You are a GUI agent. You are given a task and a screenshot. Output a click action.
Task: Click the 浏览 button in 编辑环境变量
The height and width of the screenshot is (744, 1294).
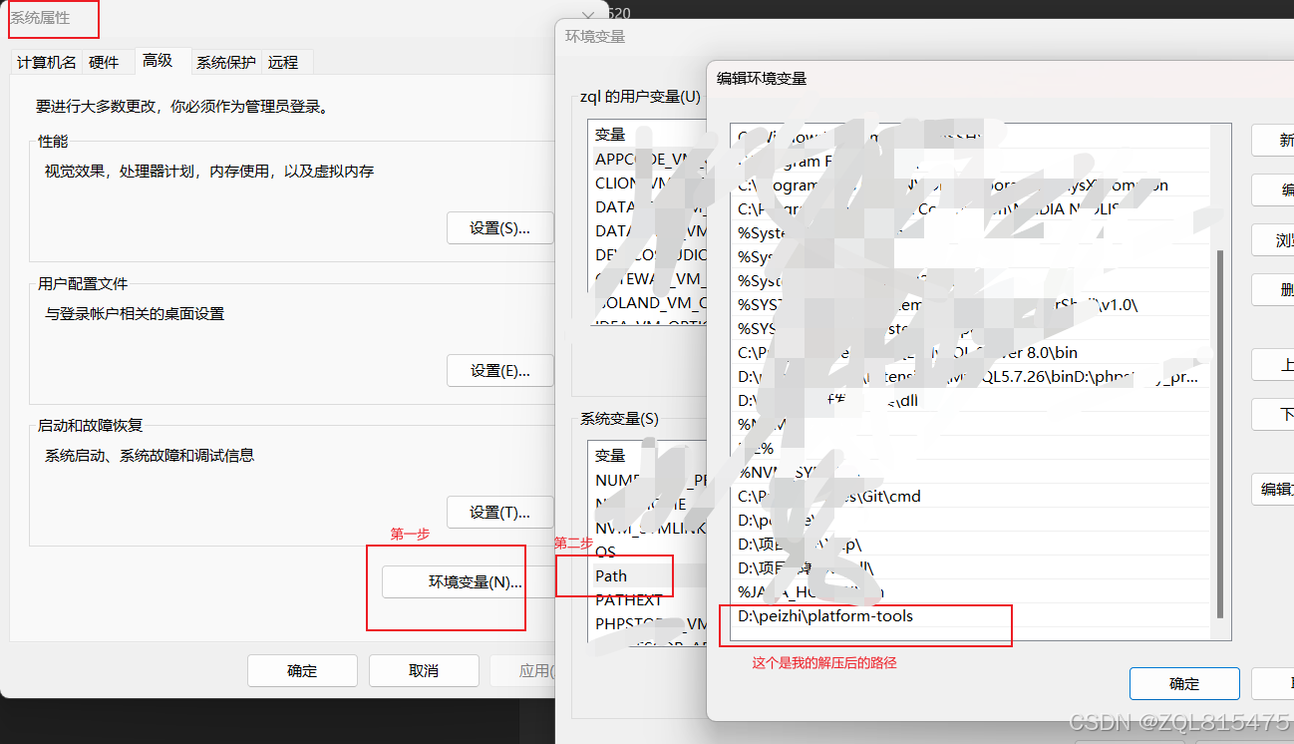(x=1273, y=240)
